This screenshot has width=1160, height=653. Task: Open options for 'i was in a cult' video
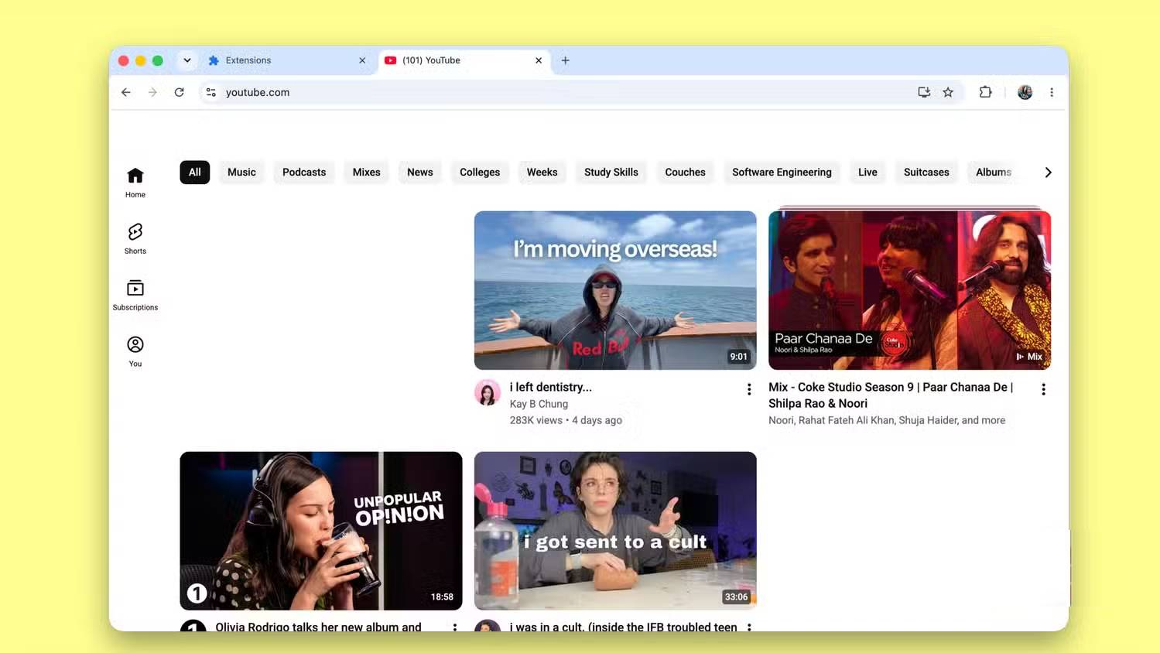[x=748, y=627]
